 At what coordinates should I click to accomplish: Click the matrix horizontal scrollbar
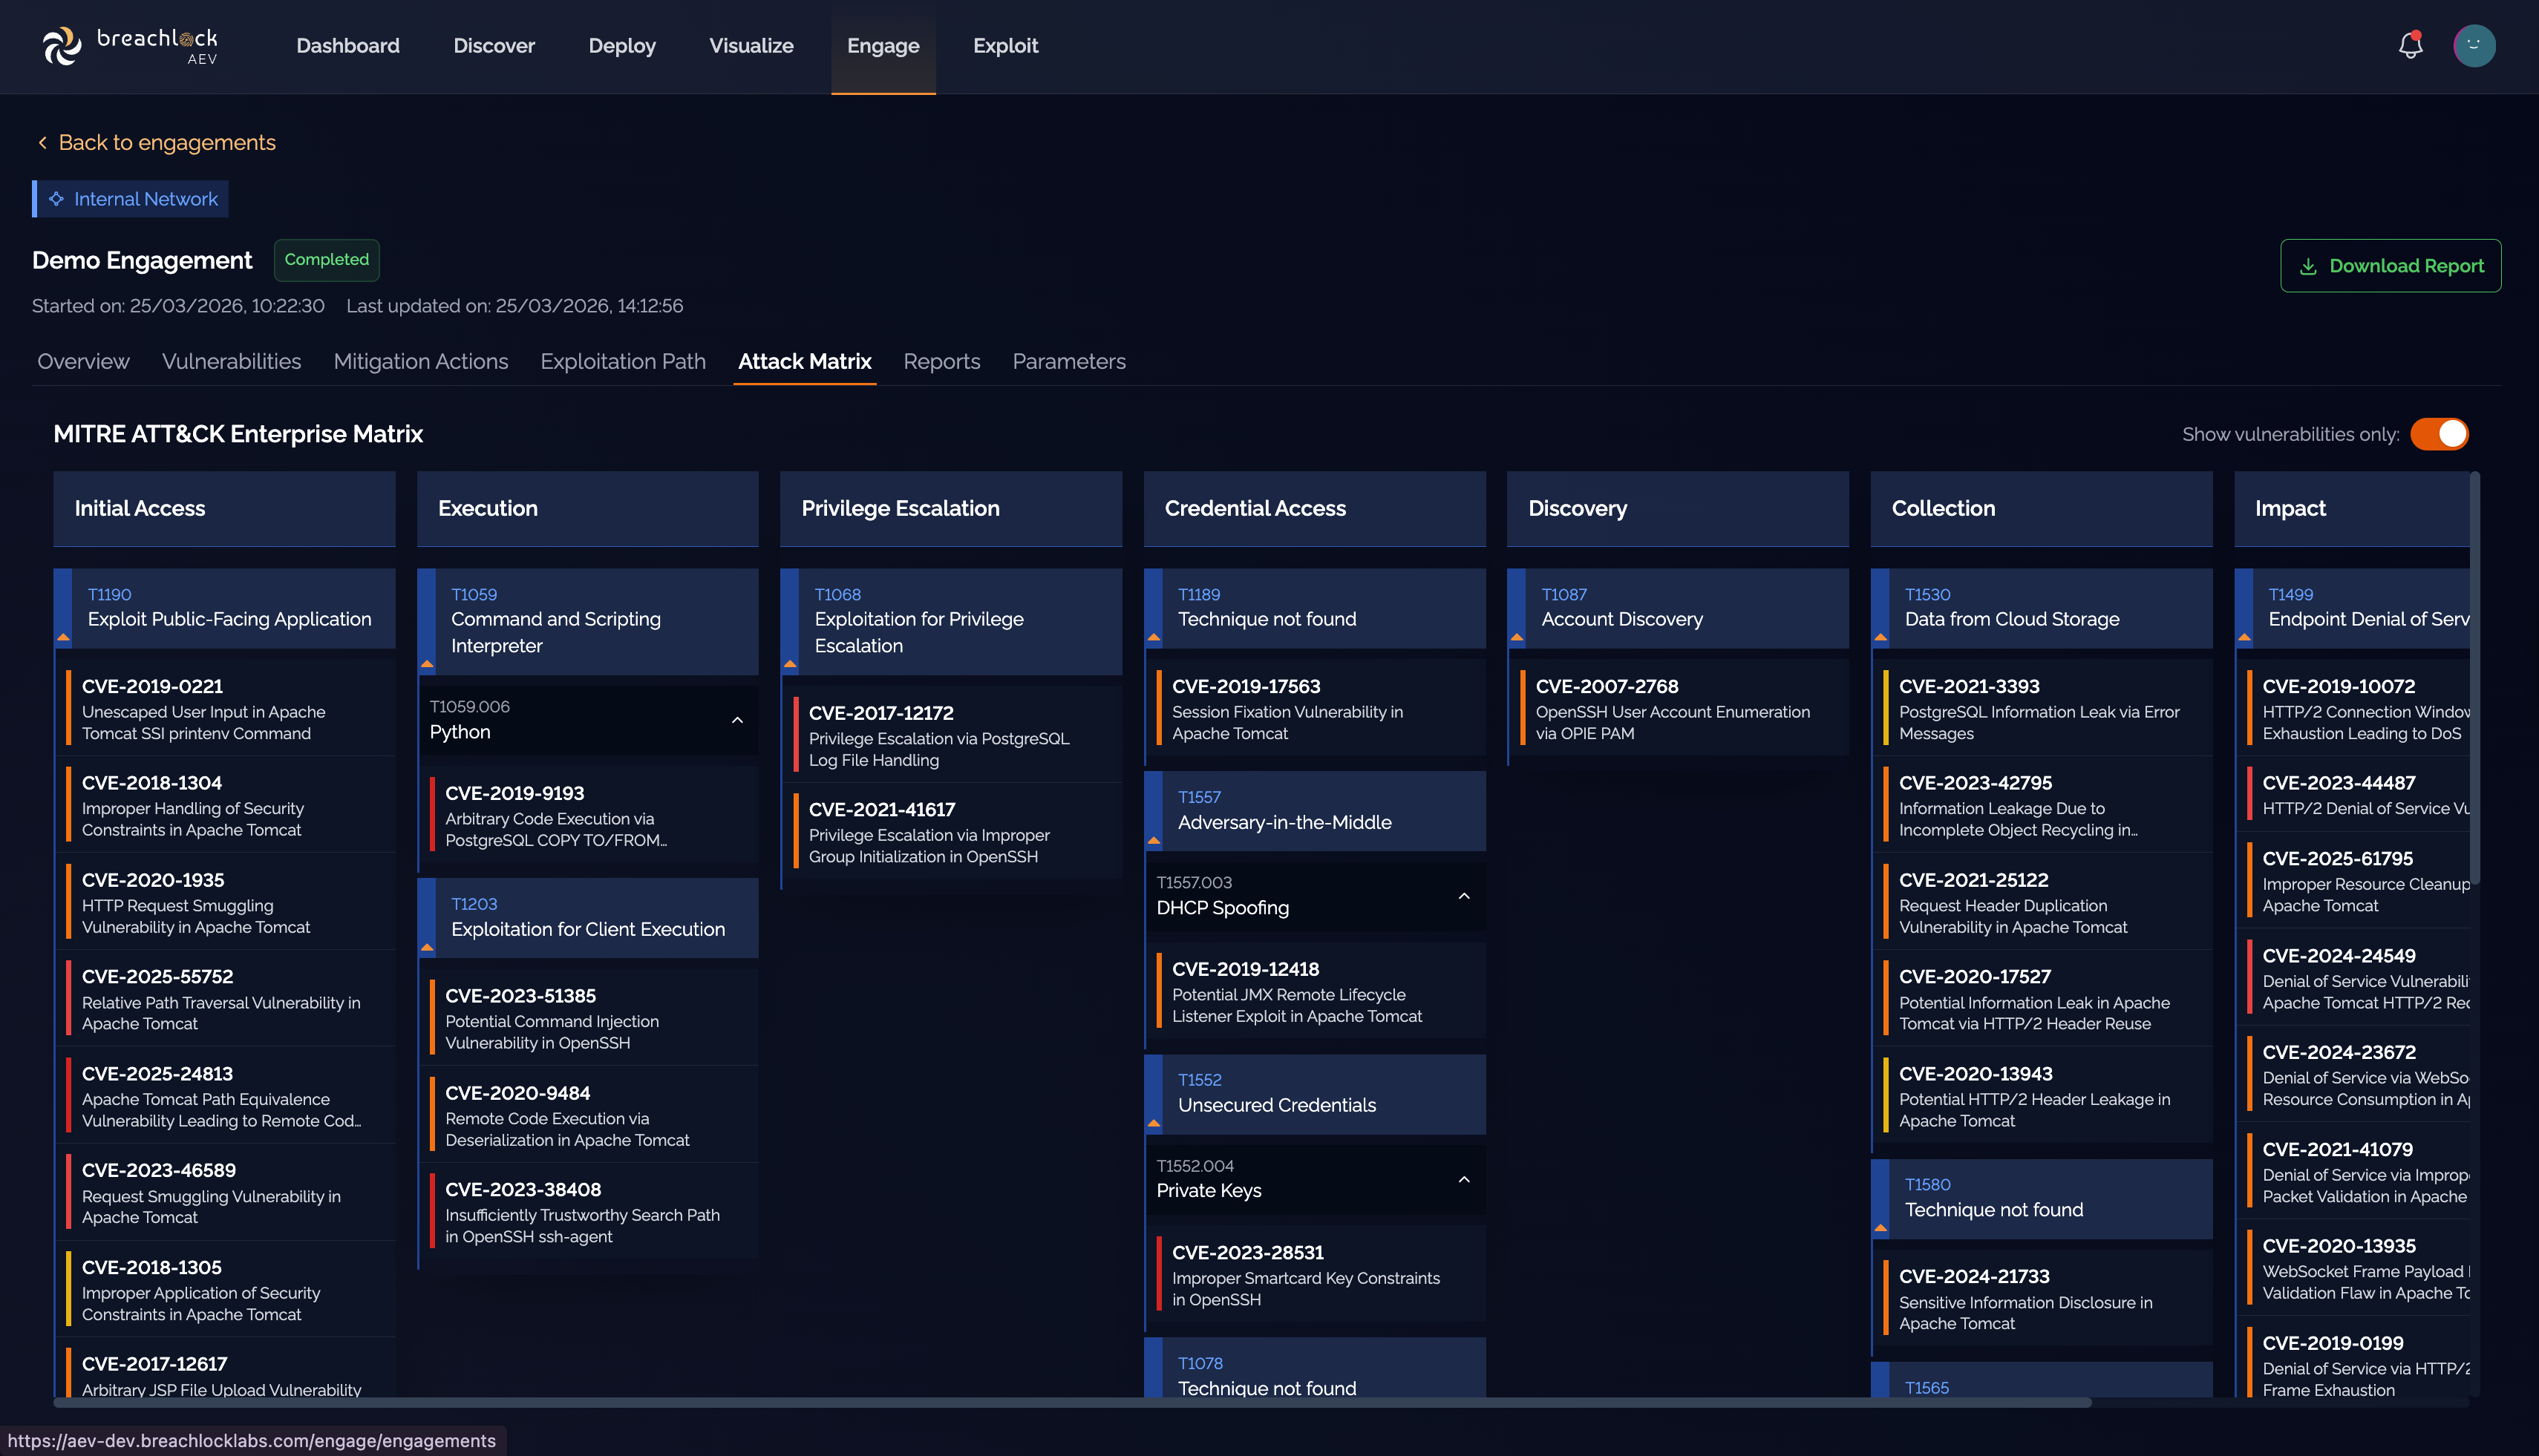click(1071, 1402)
